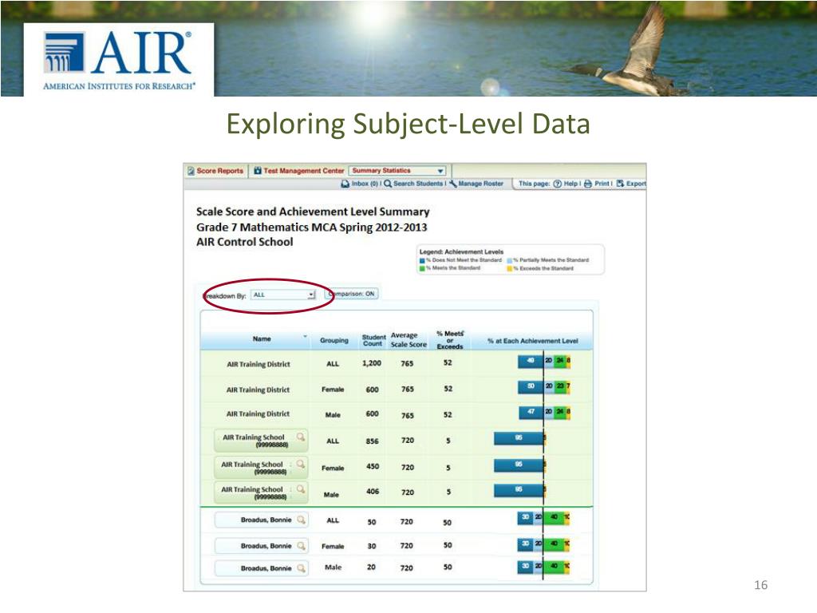Click magnifier on AIR Training School ALL row

click(301, 437)
